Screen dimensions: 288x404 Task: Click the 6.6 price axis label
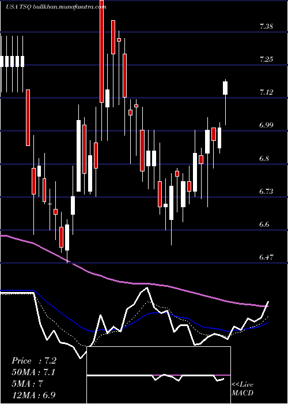pyautogui.click(x=264, y=224)
